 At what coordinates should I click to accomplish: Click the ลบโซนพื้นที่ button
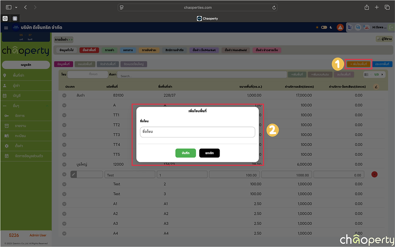pos(343,74)
